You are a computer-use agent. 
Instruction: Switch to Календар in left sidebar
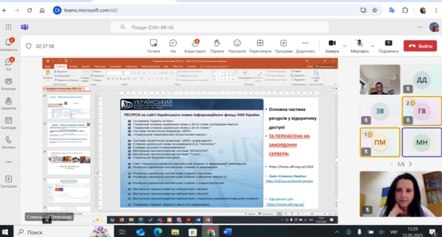[x=9, y=122]
